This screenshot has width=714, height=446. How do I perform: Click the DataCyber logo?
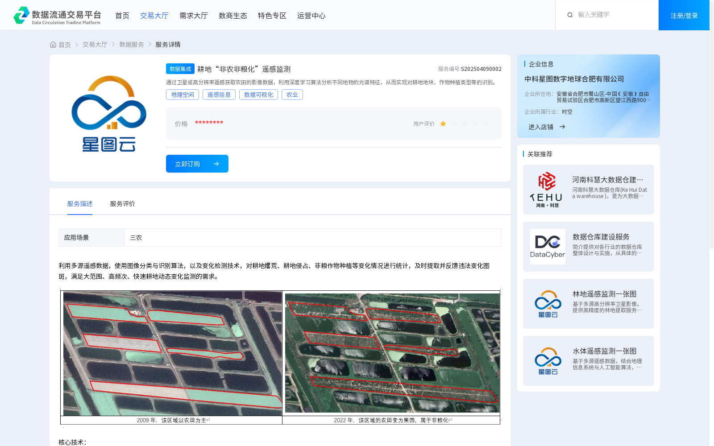tap(548, 247)
